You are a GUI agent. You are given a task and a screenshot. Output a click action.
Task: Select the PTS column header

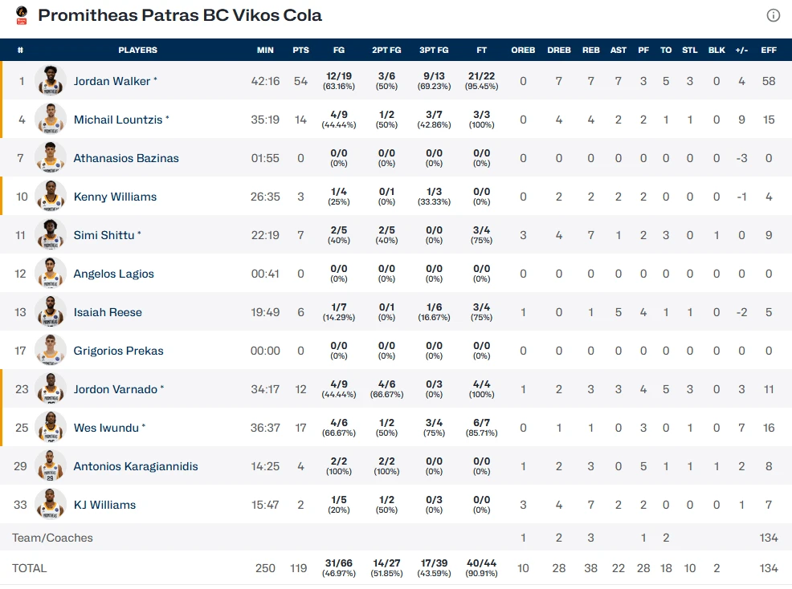pyautogui.click(x=300, y=50)
